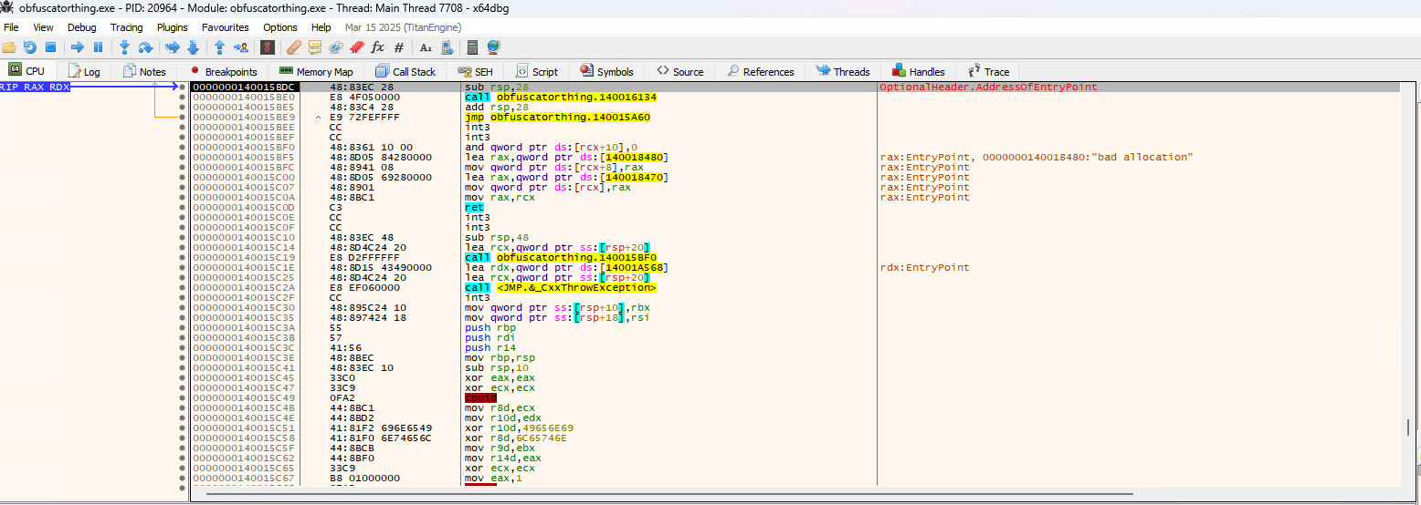
Task: Pause execution using the pause icon
Action: (x=98, y=46)
